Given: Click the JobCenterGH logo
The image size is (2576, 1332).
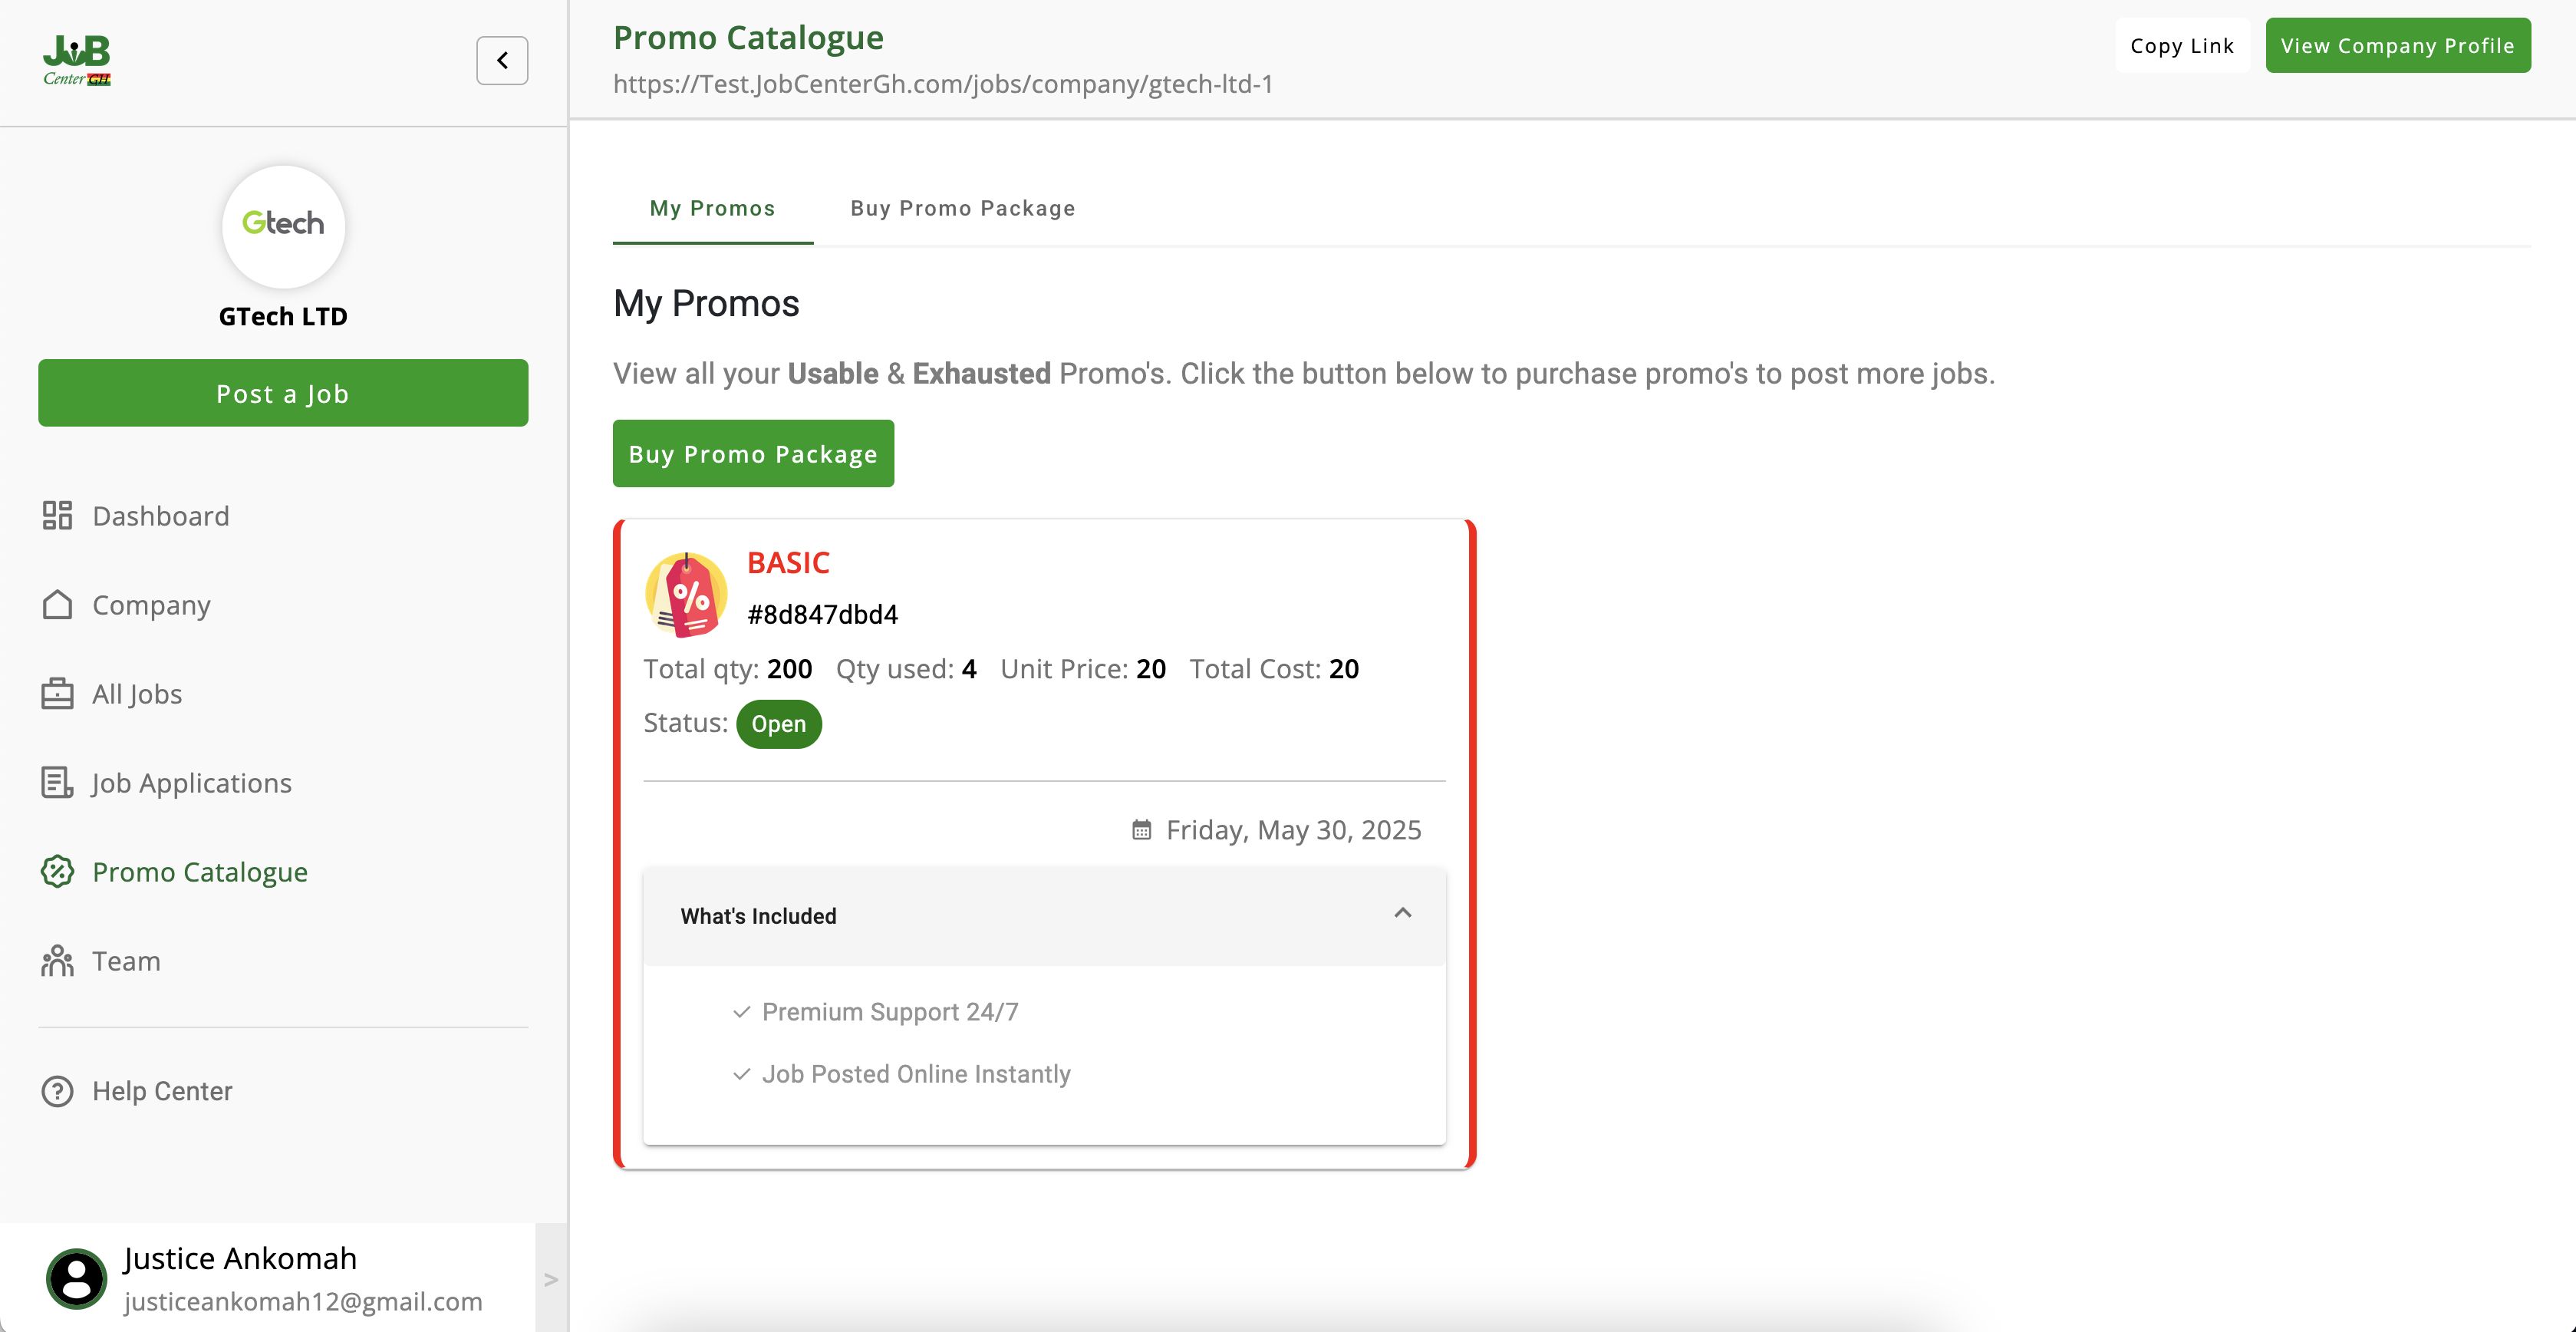Looking at the screenshot, I should pos(77,60).
